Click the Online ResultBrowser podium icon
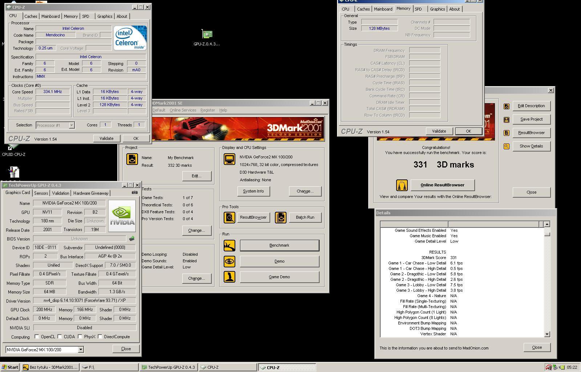 402,185
